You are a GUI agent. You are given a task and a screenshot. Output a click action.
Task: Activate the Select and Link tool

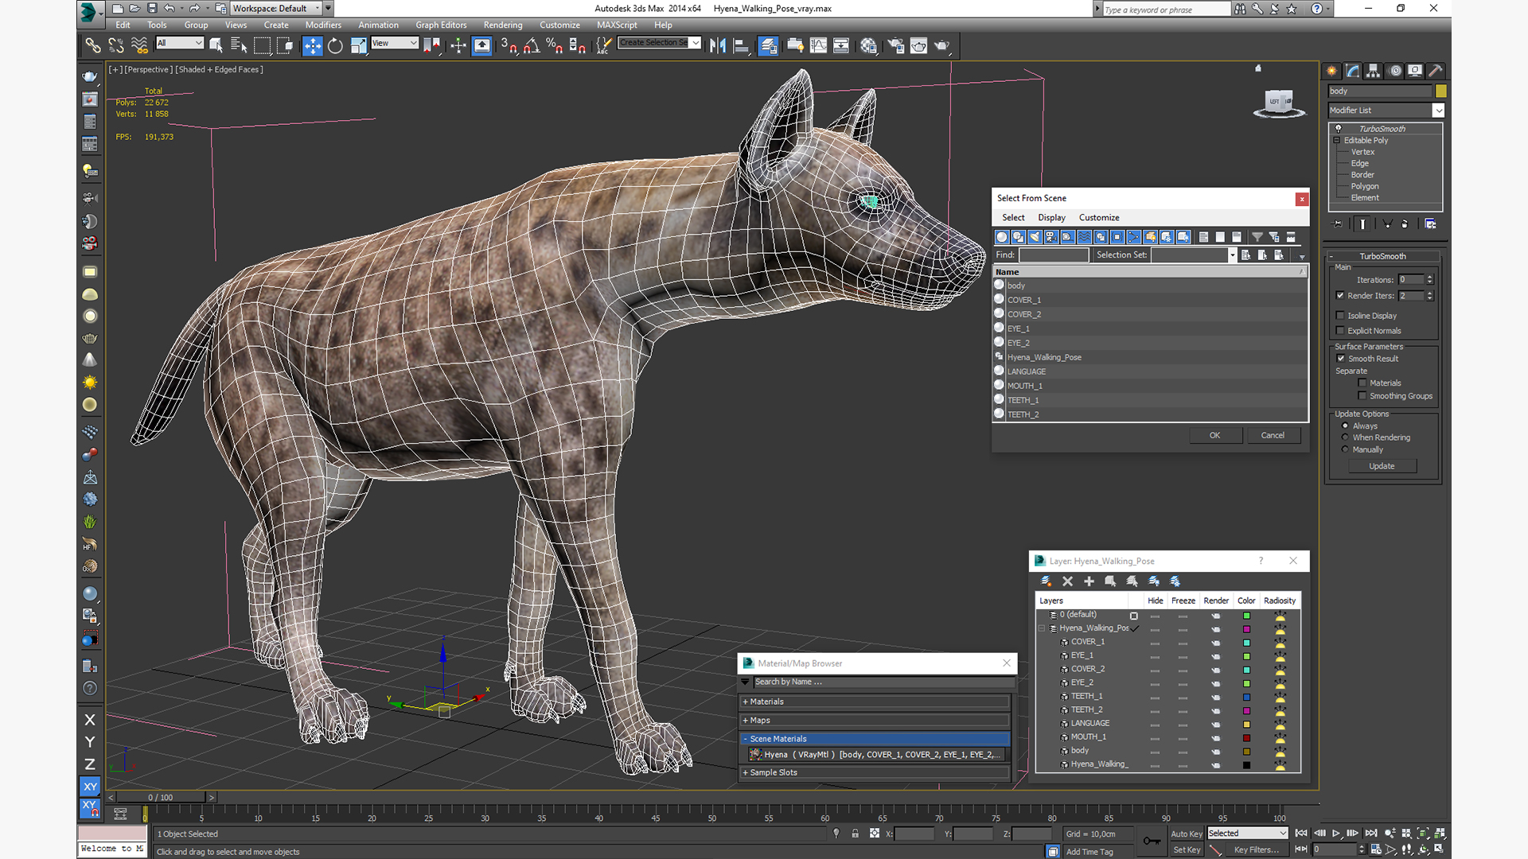click(93, 45)
